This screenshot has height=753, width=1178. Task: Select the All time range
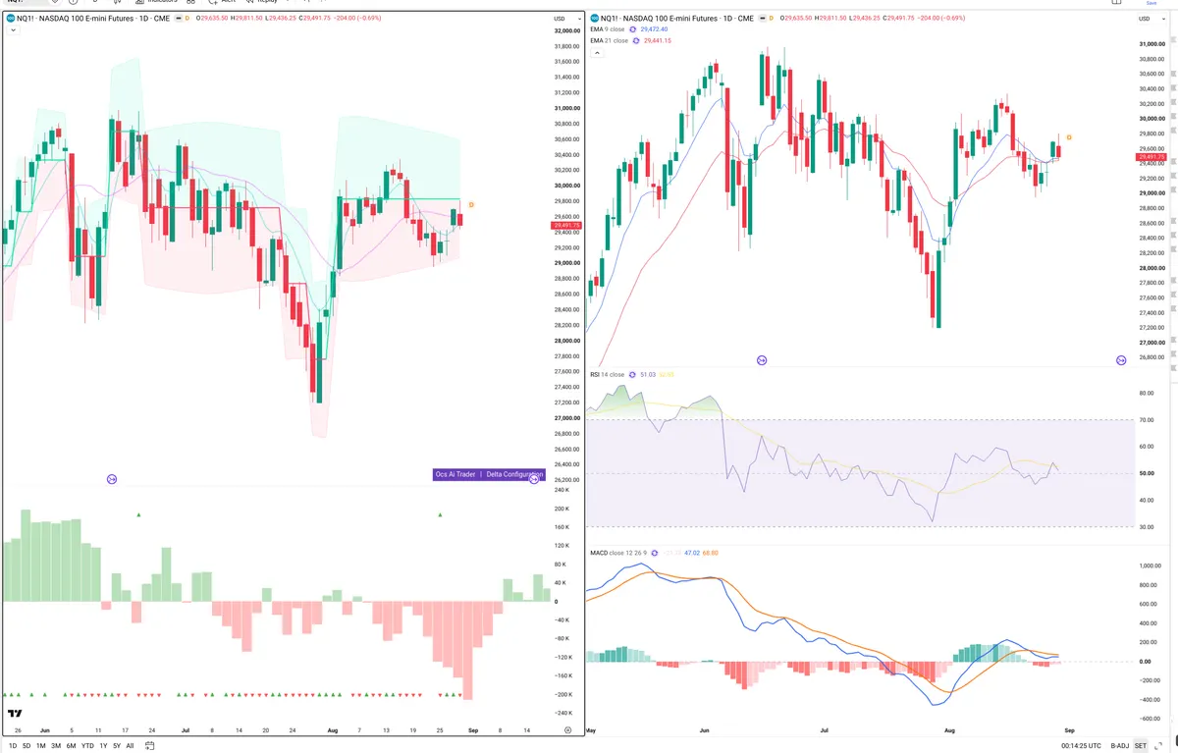click(130, 745)
